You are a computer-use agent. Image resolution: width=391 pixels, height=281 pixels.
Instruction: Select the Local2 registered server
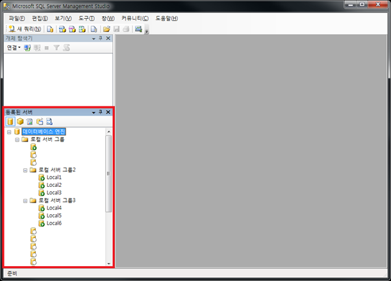click(x=54, y=185)
